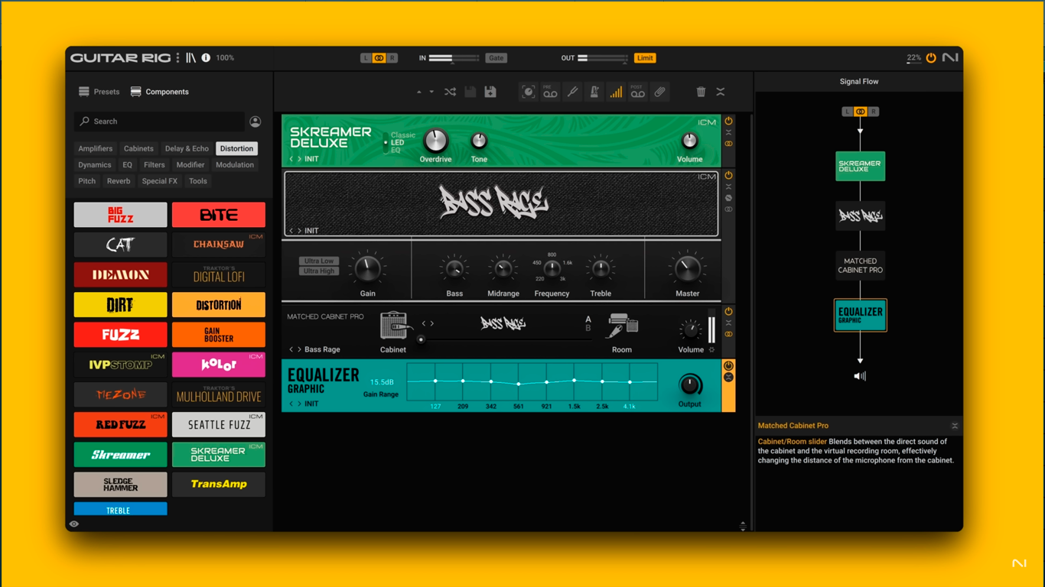Collapse the Matched Cabinet Pro info panel
The width and height of the screenshot is (1045, 587).
[955, 426]
